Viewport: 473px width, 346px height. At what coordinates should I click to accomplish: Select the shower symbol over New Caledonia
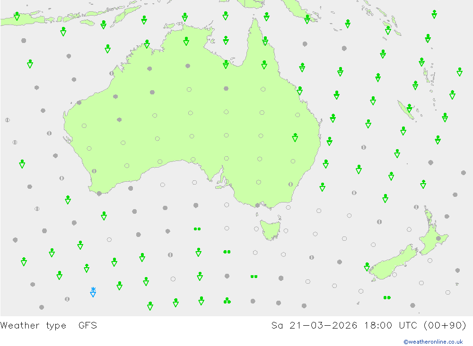point(409,108)
